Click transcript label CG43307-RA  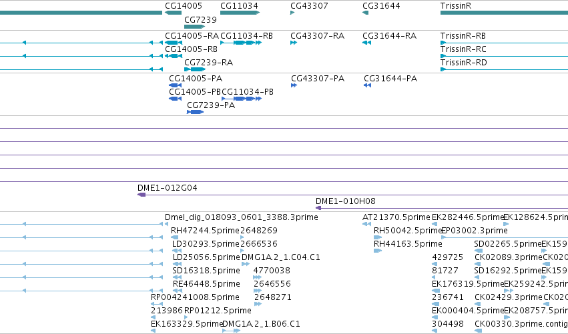pyautogui.click(x=317, y=36)
